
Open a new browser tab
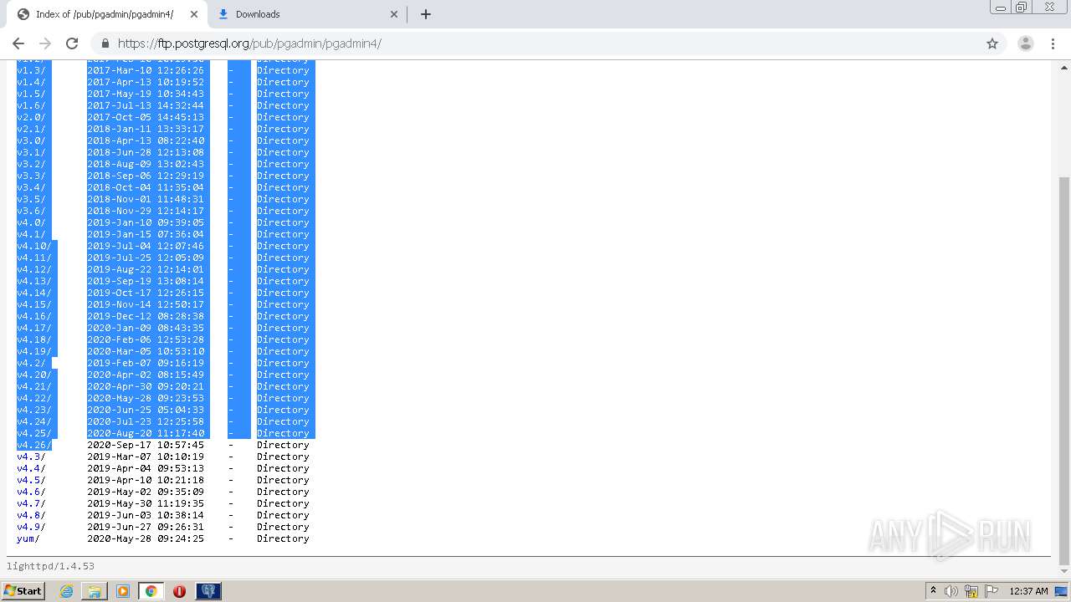(425, 14)
